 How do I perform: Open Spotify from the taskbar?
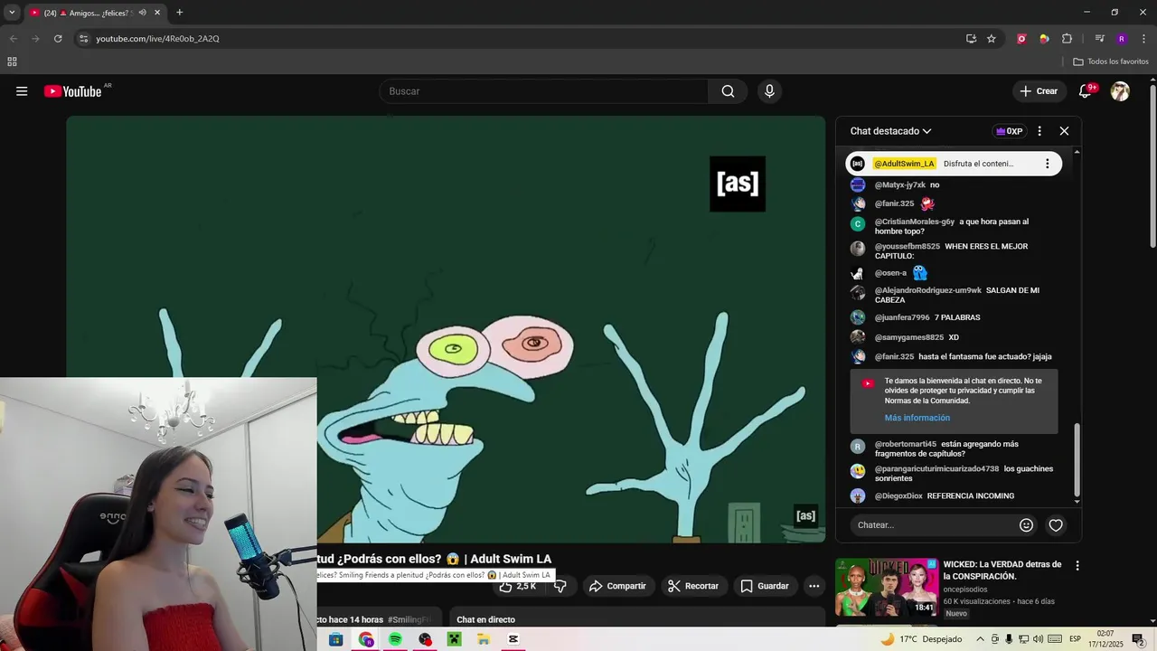(x=395, y=639)
